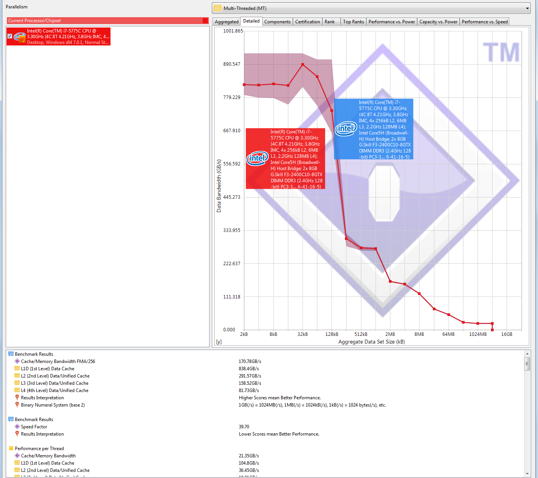Show the Rank tab
Image resolution: width=538 pixels, height=478 pixels.
coord(331,22)
